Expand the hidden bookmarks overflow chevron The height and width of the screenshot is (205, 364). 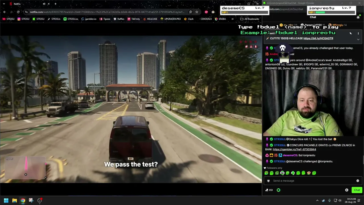point(232,19)
